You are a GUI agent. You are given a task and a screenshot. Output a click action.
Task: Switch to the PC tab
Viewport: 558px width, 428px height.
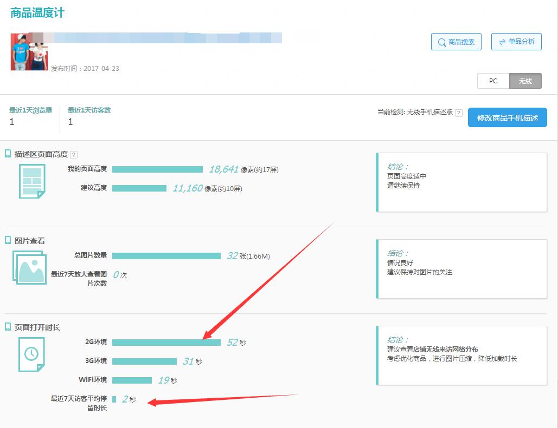[x=493, y=81]
